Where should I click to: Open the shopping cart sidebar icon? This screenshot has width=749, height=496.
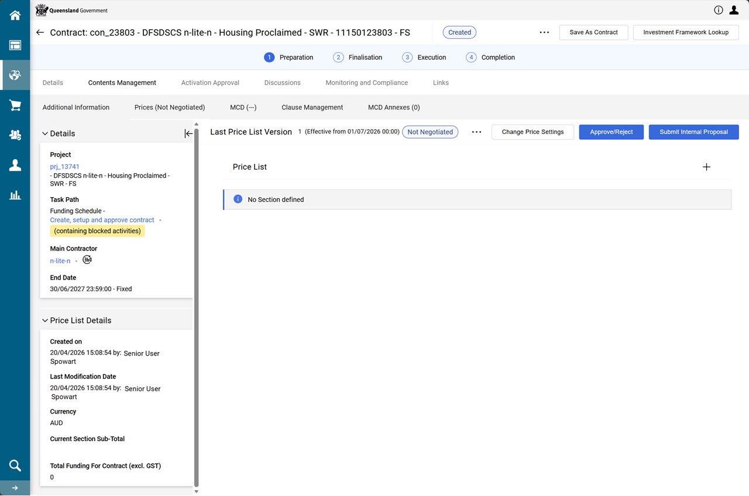pos(15,105)
